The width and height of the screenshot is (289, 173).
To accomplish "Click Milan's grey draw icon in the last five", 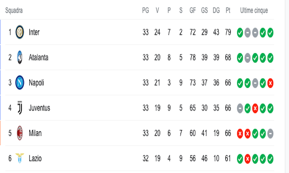I will 270,134.
